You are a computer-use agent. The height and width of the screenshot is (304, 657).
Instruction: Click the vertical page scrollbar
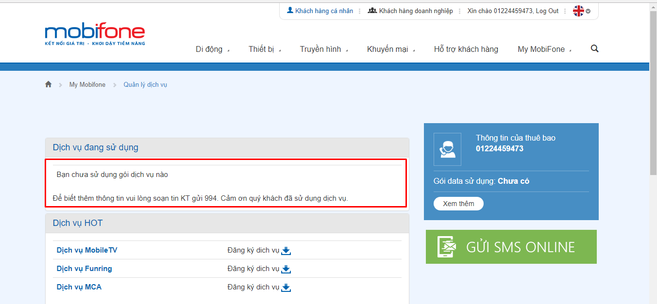(653, 92)
